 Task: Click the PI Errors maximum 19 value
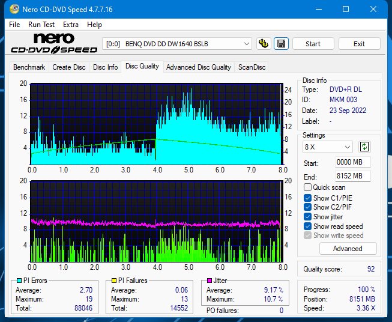pyautogui.click(x=89, y=299)
